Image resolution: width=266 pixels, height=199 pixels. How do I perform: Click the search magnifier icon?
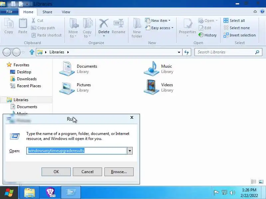[257, 52]
